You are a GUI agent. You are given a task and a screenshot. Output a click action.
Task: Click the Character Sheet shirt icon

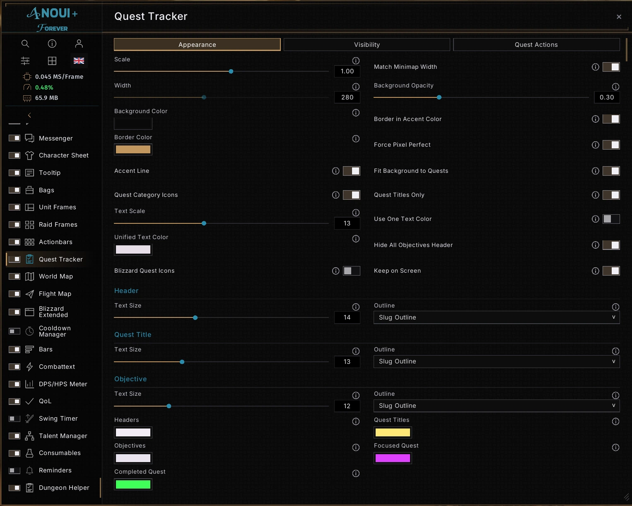[29, 155]
